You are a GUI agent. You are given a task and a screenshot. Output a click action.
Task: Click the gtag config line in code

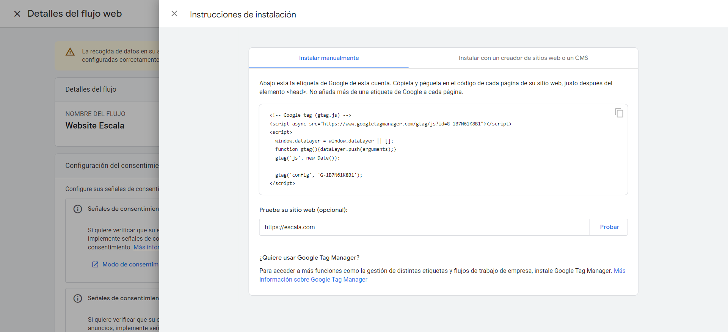[318, 175]
